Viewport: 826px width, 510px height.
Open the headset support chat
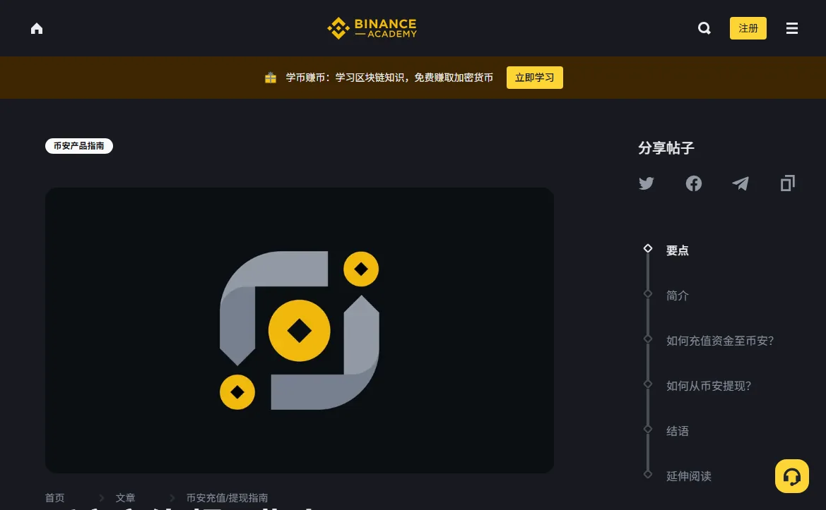(x=792, y=476)
